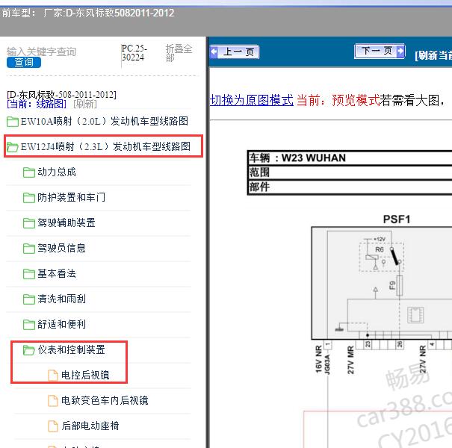Image resolution: width=452 pixels, height=448 pixels.
Task: Click the 切换为原图模式 link
Action: pos(252,100)
